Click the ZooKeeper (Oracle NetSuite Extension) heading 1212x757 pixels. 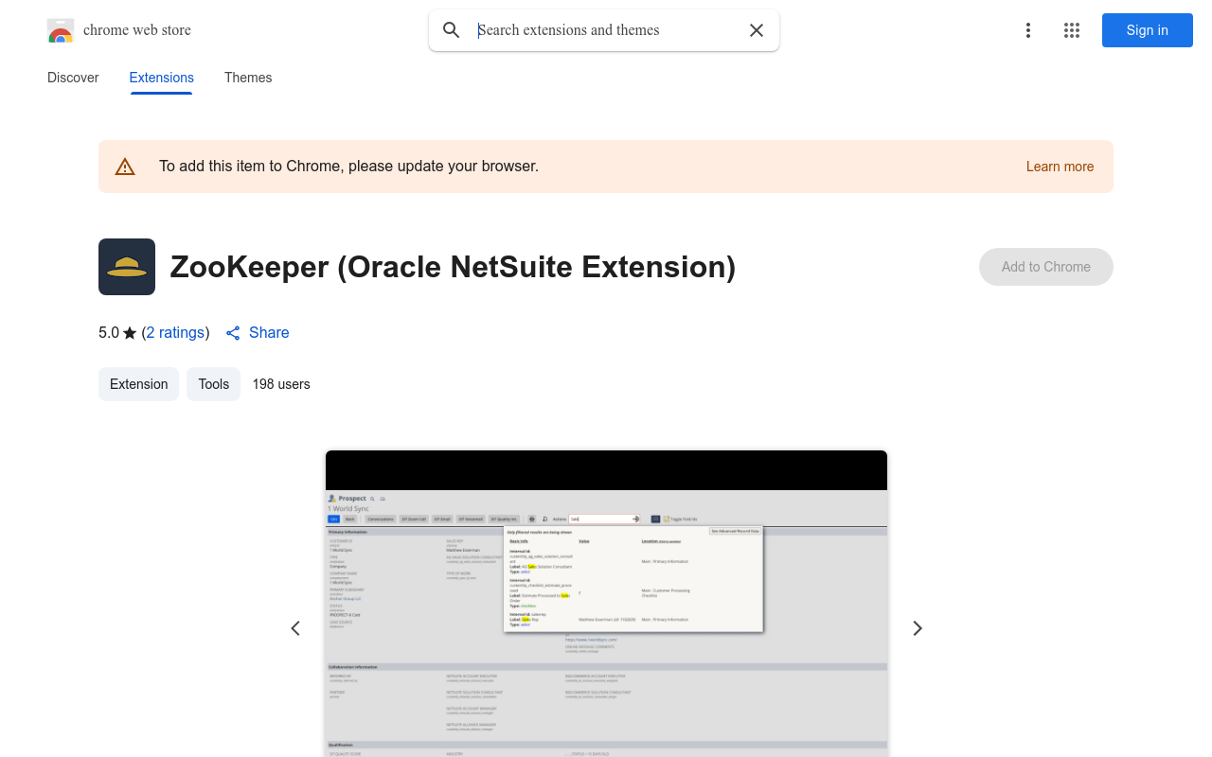click(x=453, y=267)
